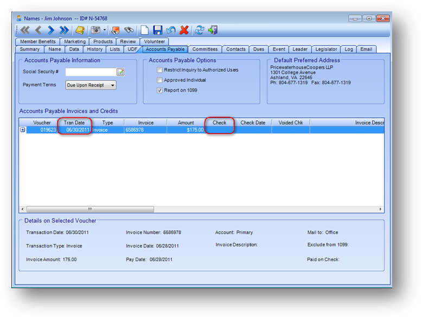
Task: Expand voucher 019623 row
Action: tap(23, 130)
